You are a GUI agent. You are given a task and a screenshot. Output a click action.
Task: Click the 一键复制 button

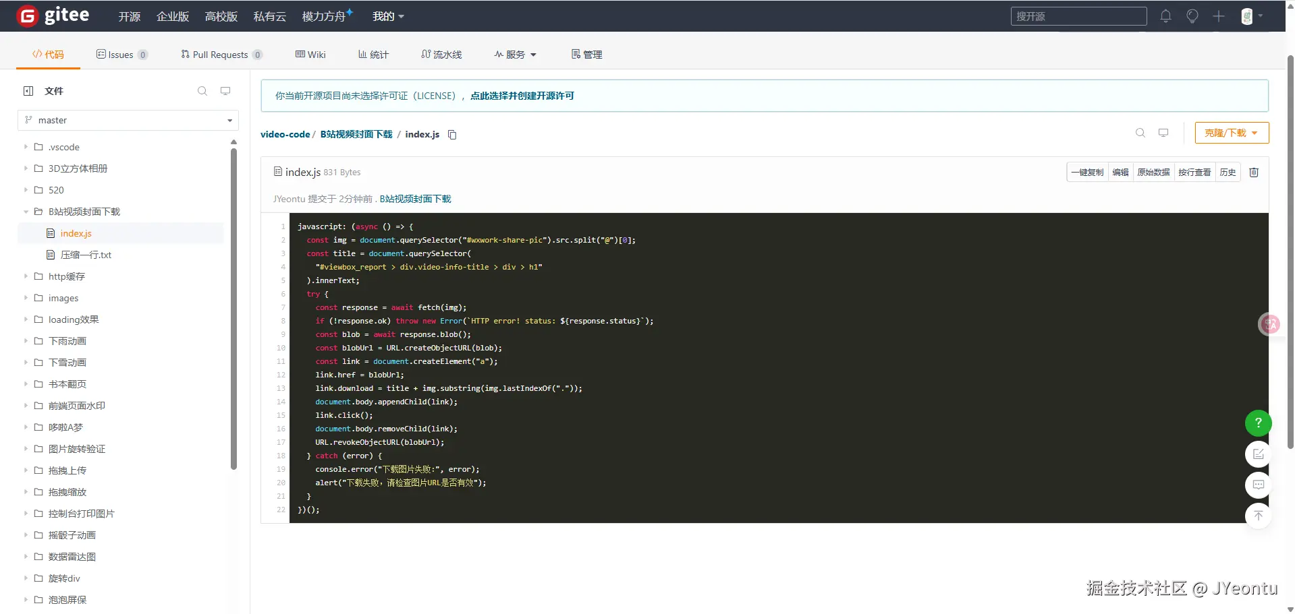[1087, 173]
